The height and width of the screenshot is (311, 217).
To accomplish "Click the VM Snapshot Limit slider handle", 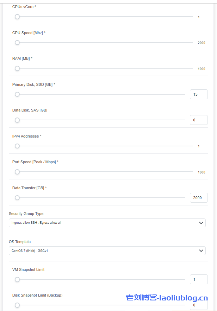I will 17,280.
